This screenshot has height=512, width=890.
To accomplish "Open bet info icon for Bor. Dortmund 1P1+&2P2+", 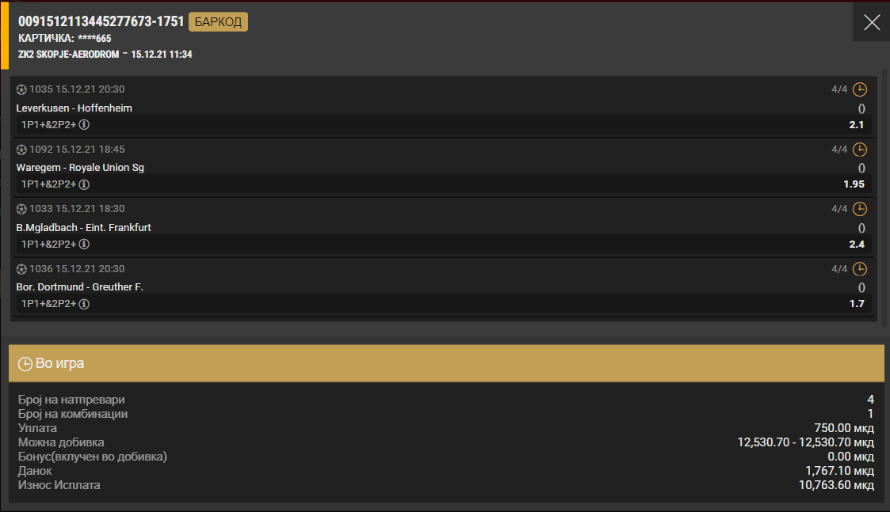I will coord(84,304).
